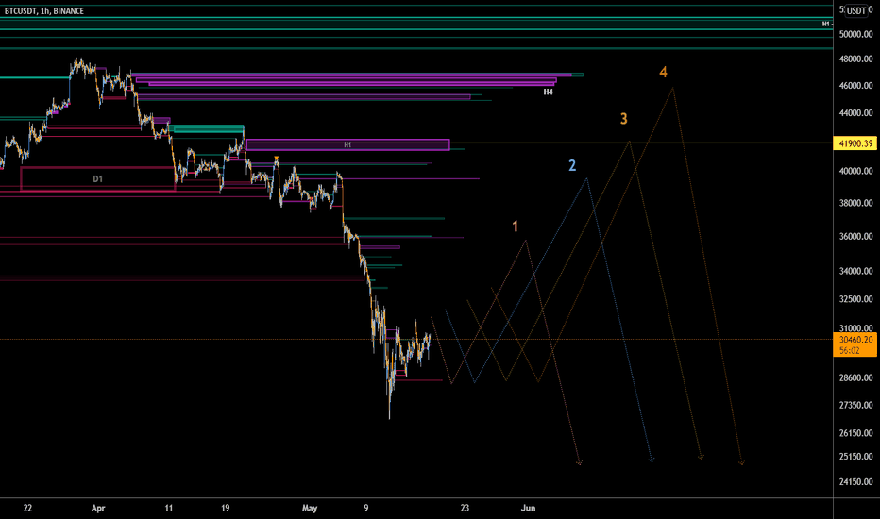Click the 24150.00 price axis label
Screen dimensions: 880x519
pyautogui.click(x=855, y=482)
